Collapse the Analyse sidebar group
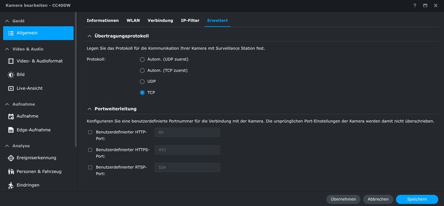 click(7, 146)
